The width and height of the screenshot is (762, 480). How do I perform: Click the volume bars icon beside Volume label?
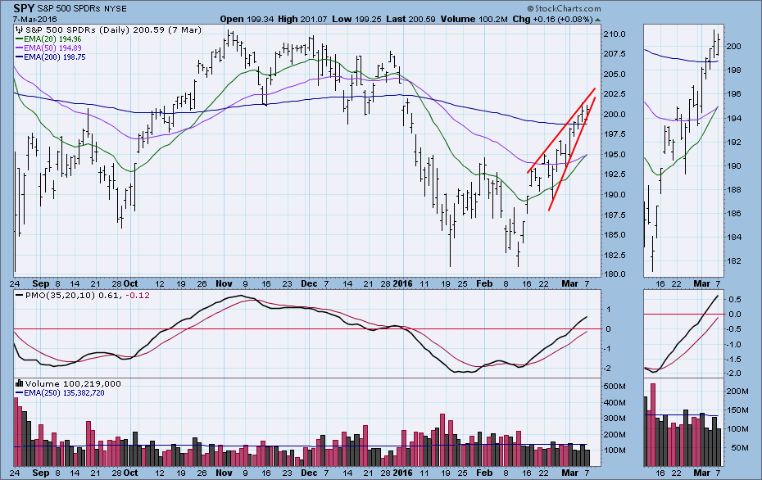(x=20, y=383)
